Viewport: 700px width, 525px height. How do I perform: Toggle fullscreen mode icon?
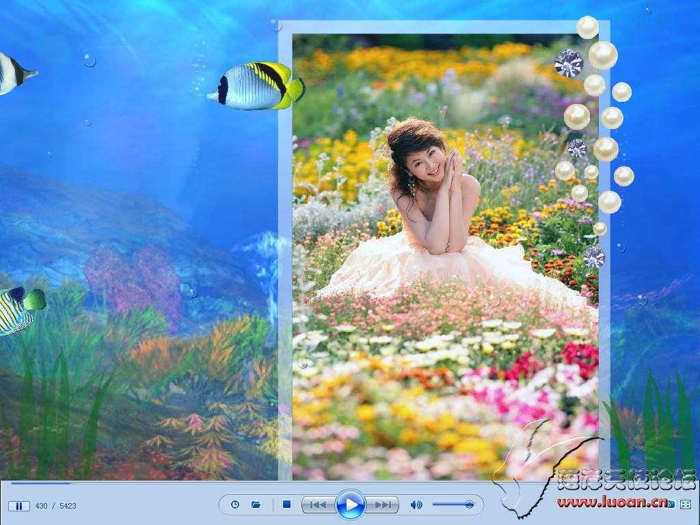point(686,504)
